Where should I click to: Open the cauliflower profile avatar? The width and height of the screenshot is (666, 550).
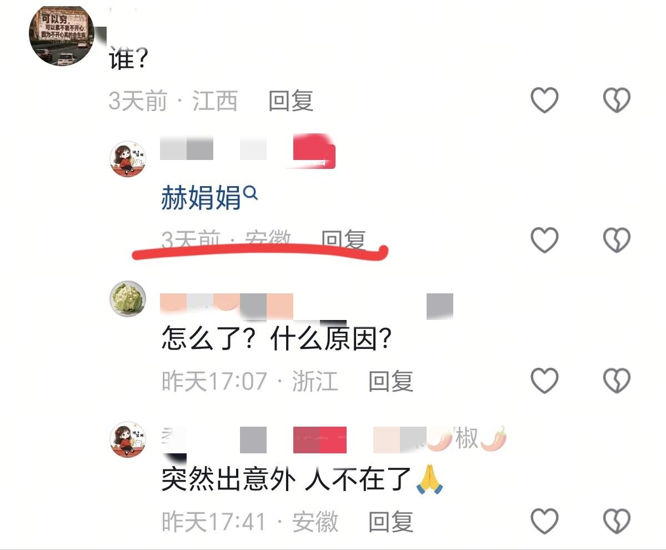pos(128,299)
